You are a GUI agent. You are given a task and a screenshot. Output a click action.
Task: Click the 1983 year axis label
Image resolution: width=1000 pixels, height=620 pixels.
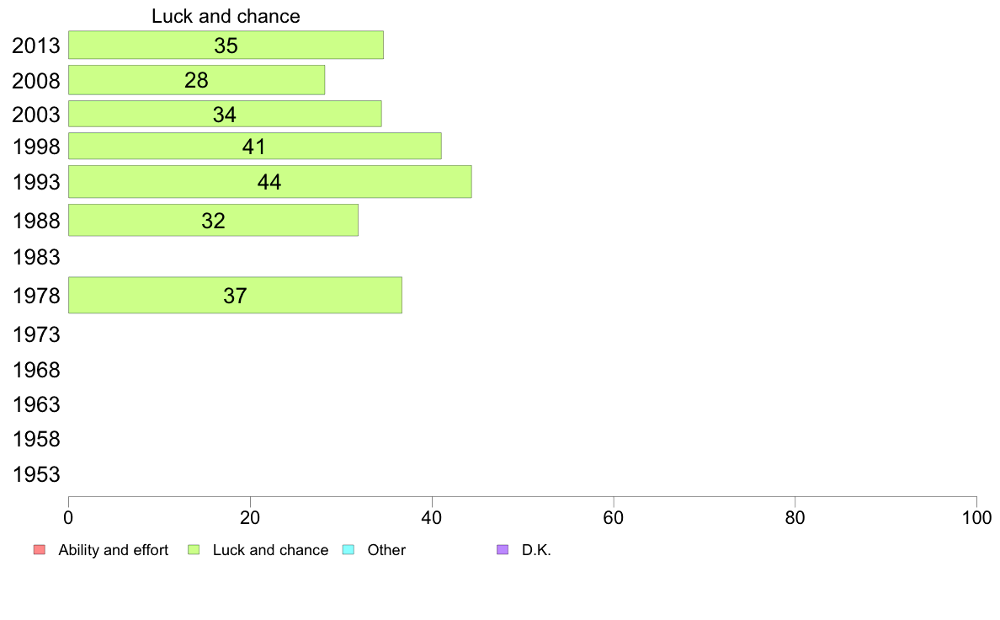36,257
